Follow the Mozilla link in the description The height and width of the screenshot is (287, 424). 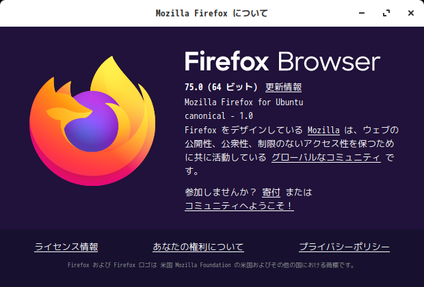(323, 131)
